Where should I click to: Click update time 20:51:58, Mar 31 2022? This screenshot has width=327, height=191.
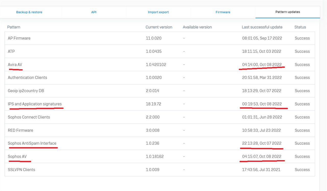[262, 78]
